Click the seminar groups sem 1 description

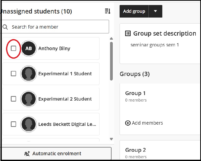[x=155, y=45]
